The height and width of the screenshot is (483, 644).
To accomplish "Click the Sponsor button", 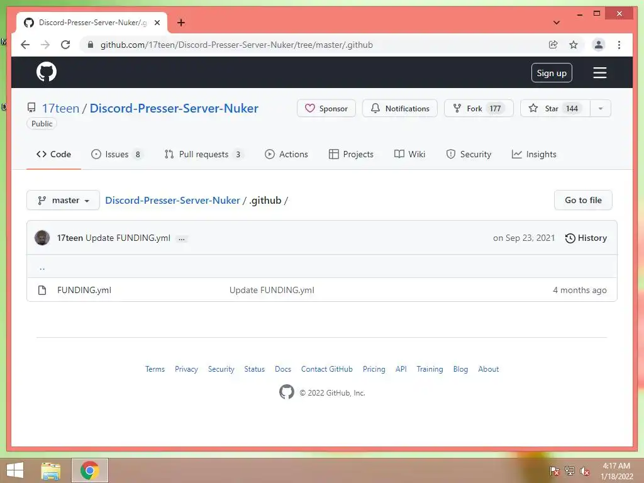I will pyautogui.click(x=326, y=108).
